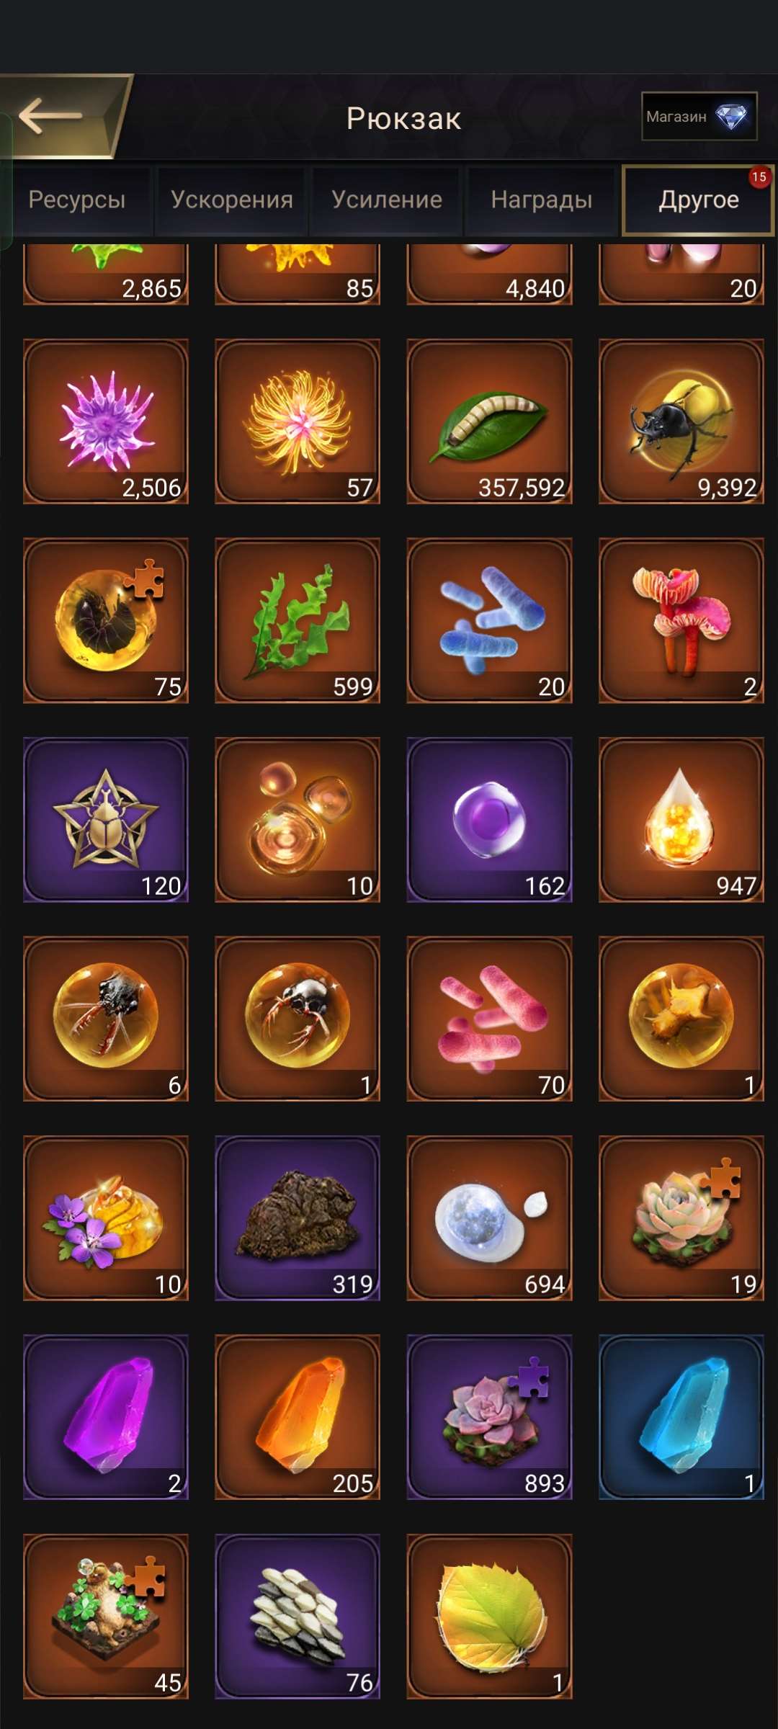Select the black beetle item 9,392
This screenshot has height=1729, width=778.
681,421
